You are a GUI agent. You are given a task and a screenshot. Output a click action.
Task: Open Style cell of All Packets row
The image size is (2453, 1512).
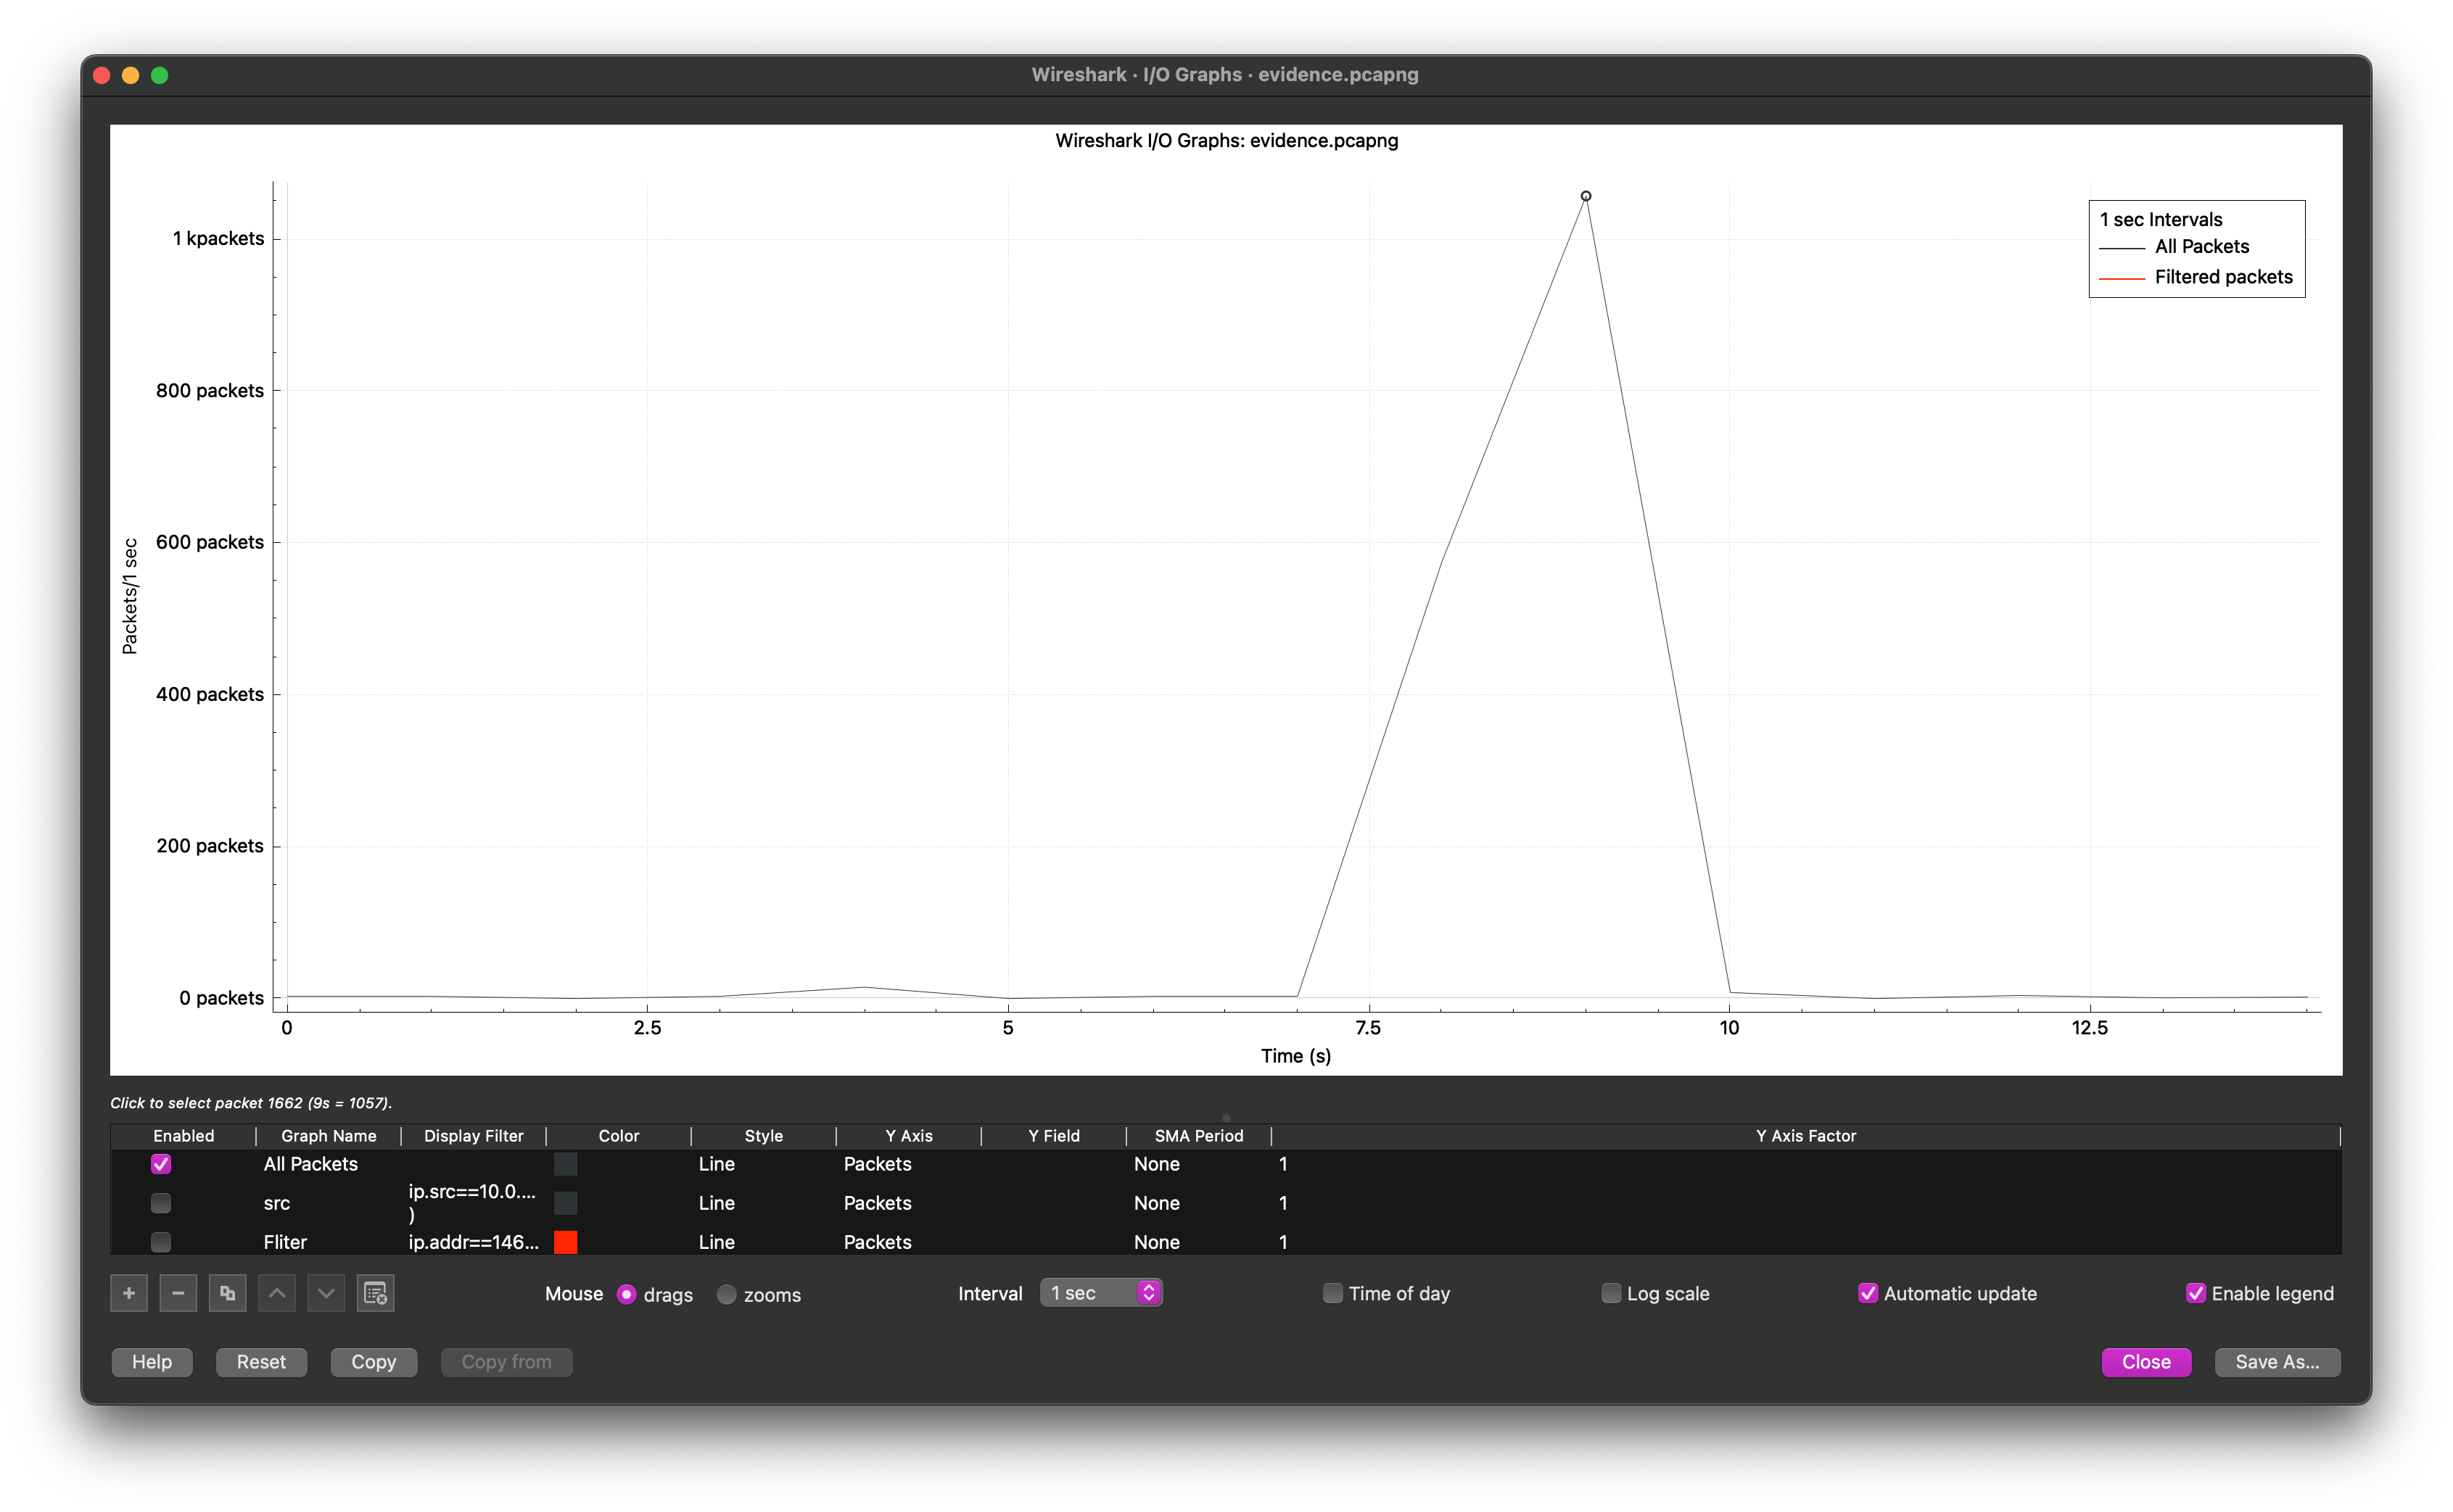[717, 1164]
